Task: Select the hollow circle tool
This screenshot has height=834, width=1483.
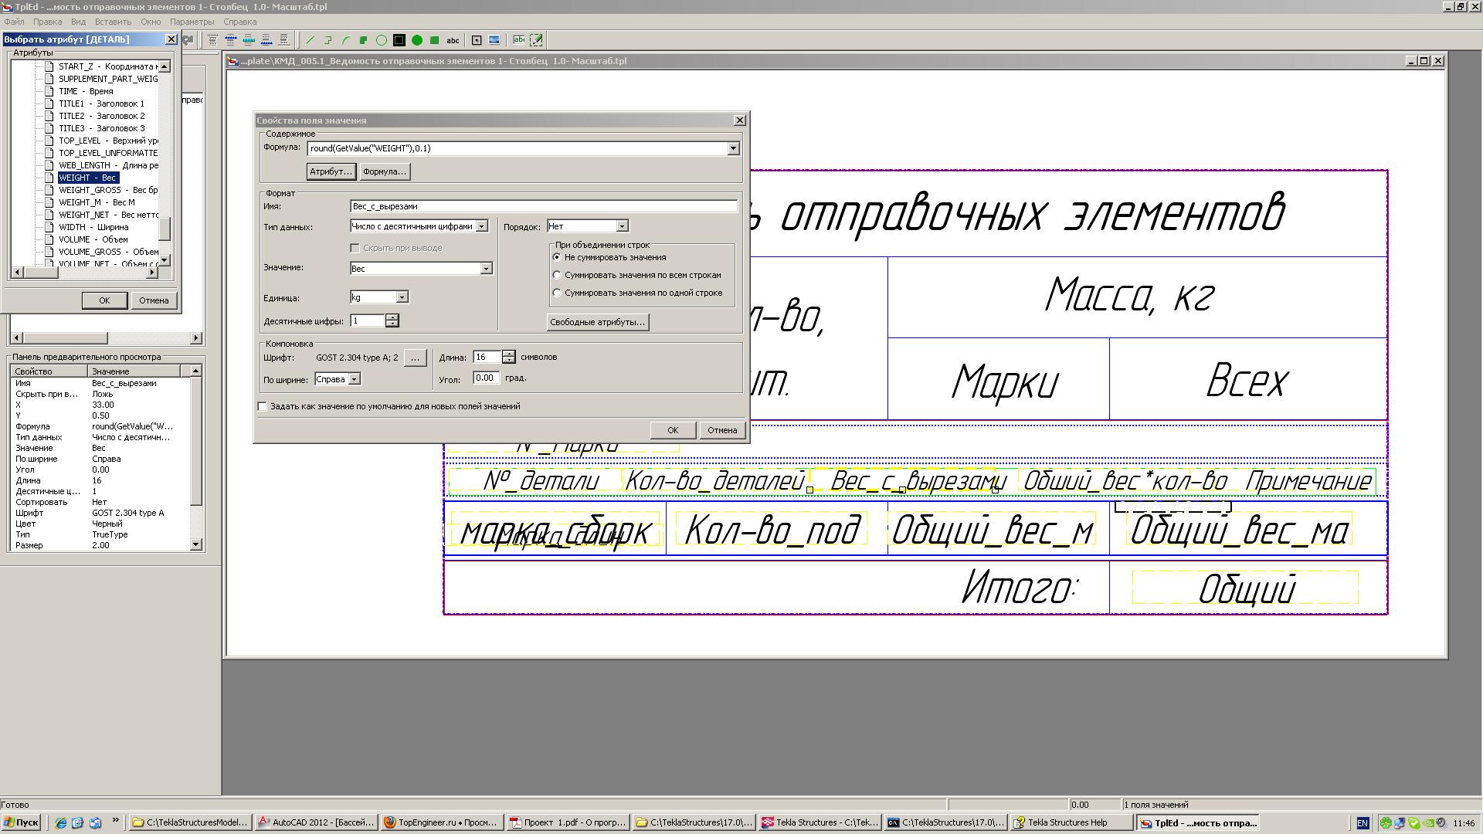Action: (382, 40)
